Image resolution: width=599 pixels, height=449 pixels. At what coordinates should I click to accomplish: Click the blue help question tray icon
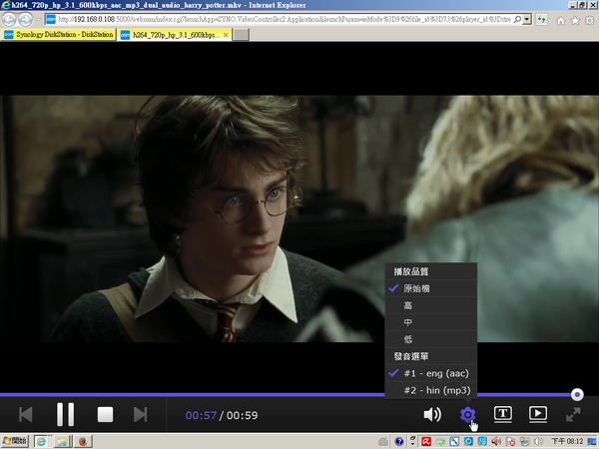click(x=399, y=442)
